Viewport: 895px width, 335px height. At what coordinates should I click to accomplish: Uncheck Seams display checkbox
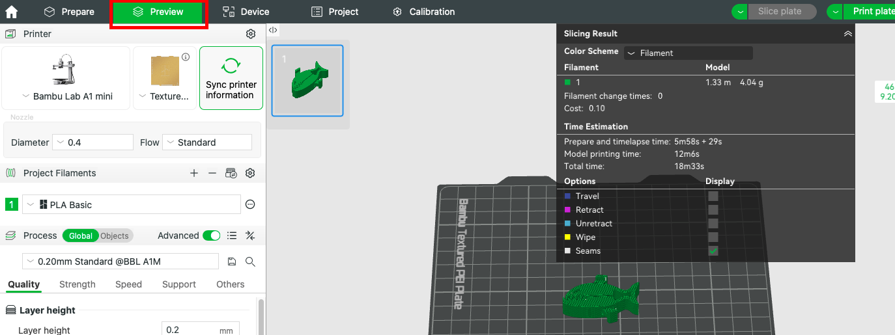coord(713,250)
